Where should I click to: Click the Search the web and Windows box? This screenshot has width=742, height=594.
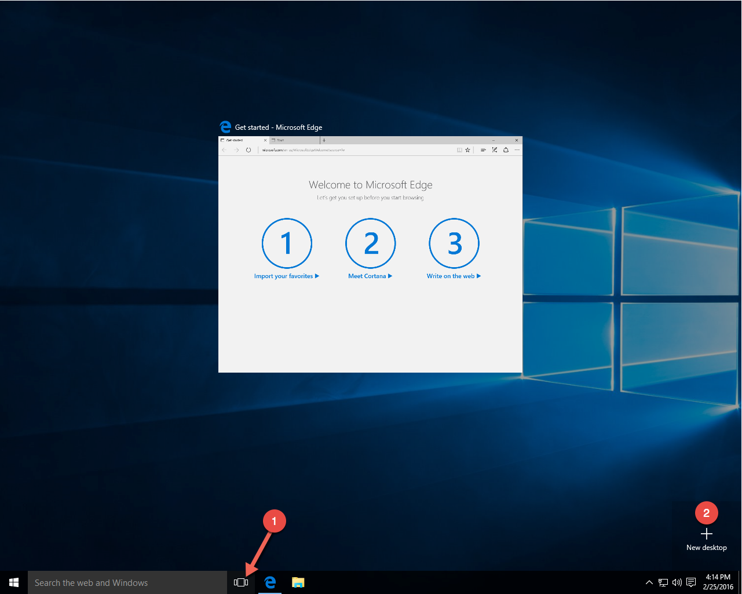pyautogui.click(x=127, y=582)
